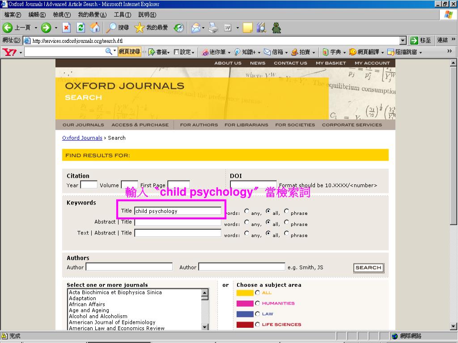Screen dimensions: 458x343
Task: Open the Search magnifier toolbar icon
Action: (111, 28)
